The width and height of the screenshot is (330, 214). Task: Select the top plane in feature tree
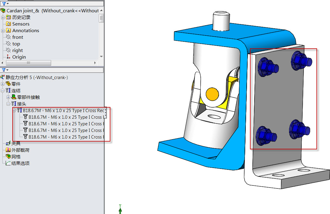point(16,44)
